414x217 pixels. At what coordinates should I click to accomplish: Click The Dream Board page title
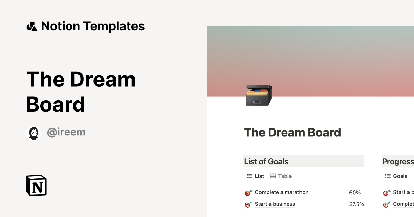[293, 133]
